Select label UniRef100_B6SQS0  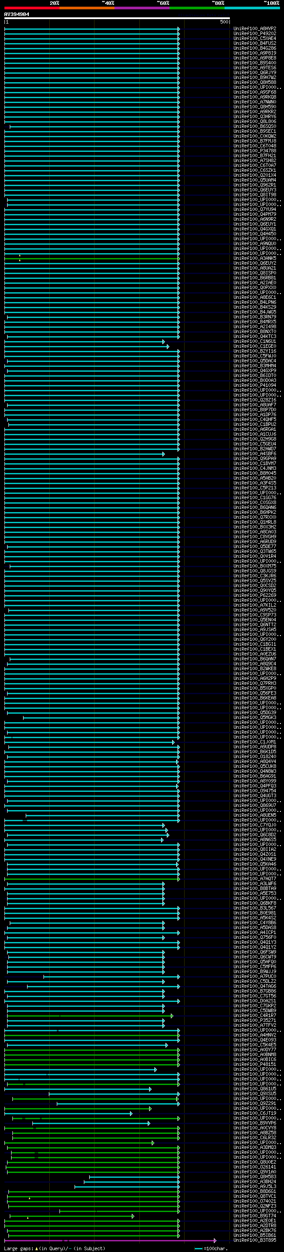coord(255,127)
